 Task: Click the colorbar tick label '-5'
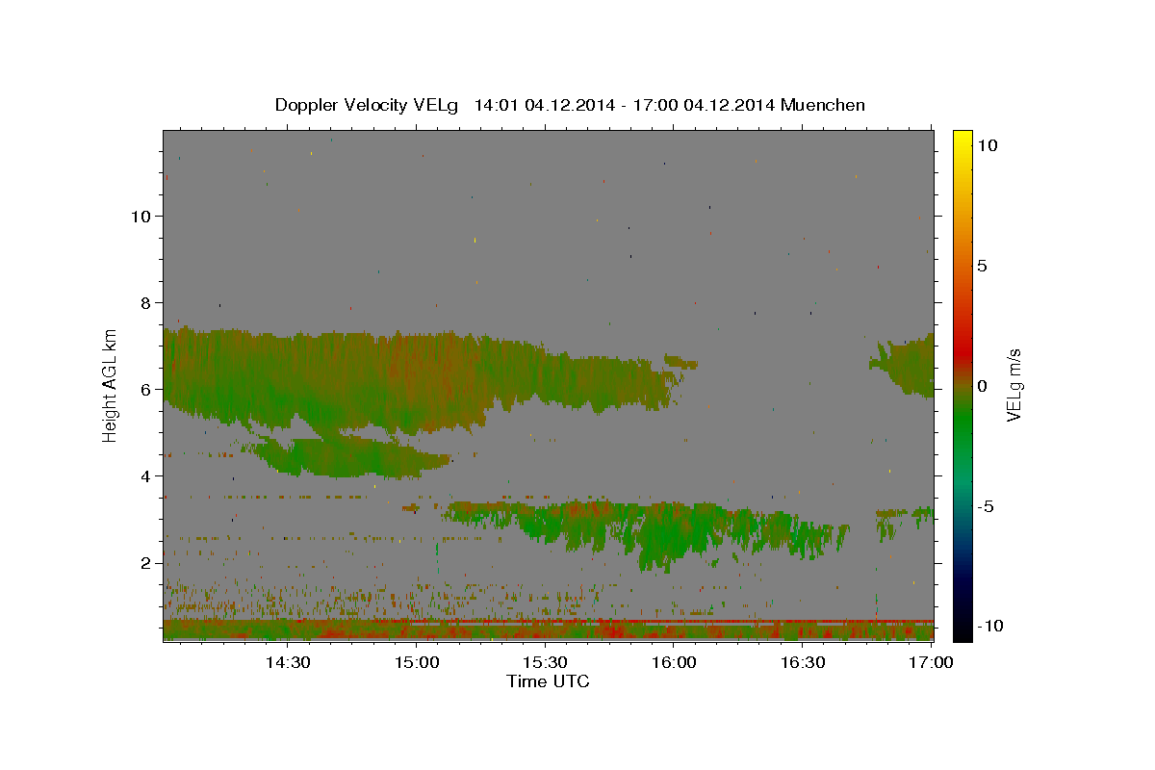point(986,506)
